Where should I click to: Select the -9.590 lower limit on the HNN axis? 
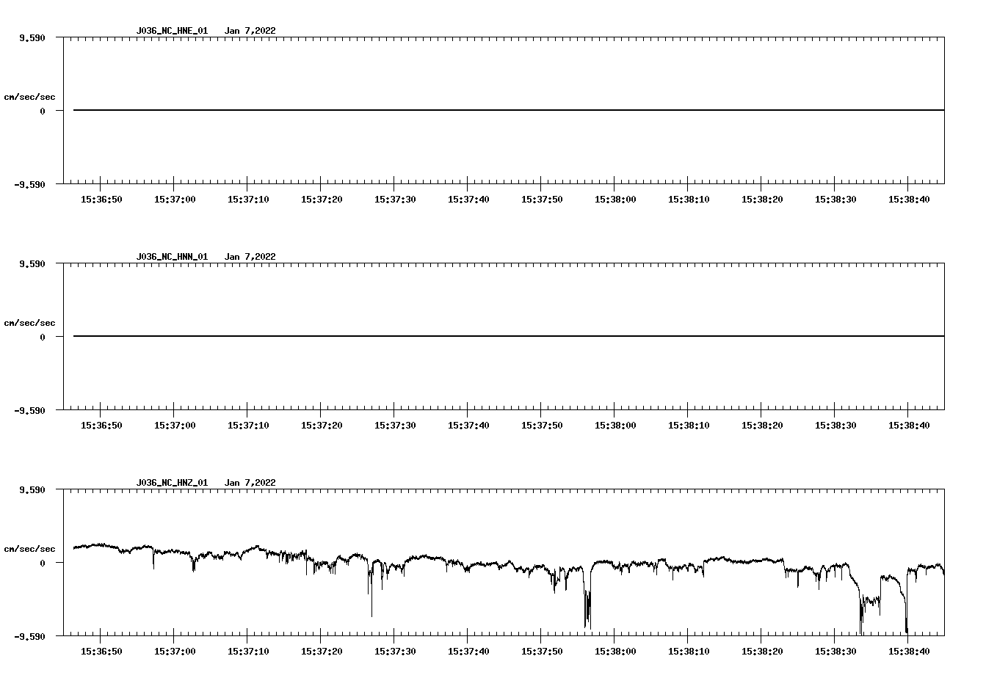pyautogui.click(x=30, y=410)
